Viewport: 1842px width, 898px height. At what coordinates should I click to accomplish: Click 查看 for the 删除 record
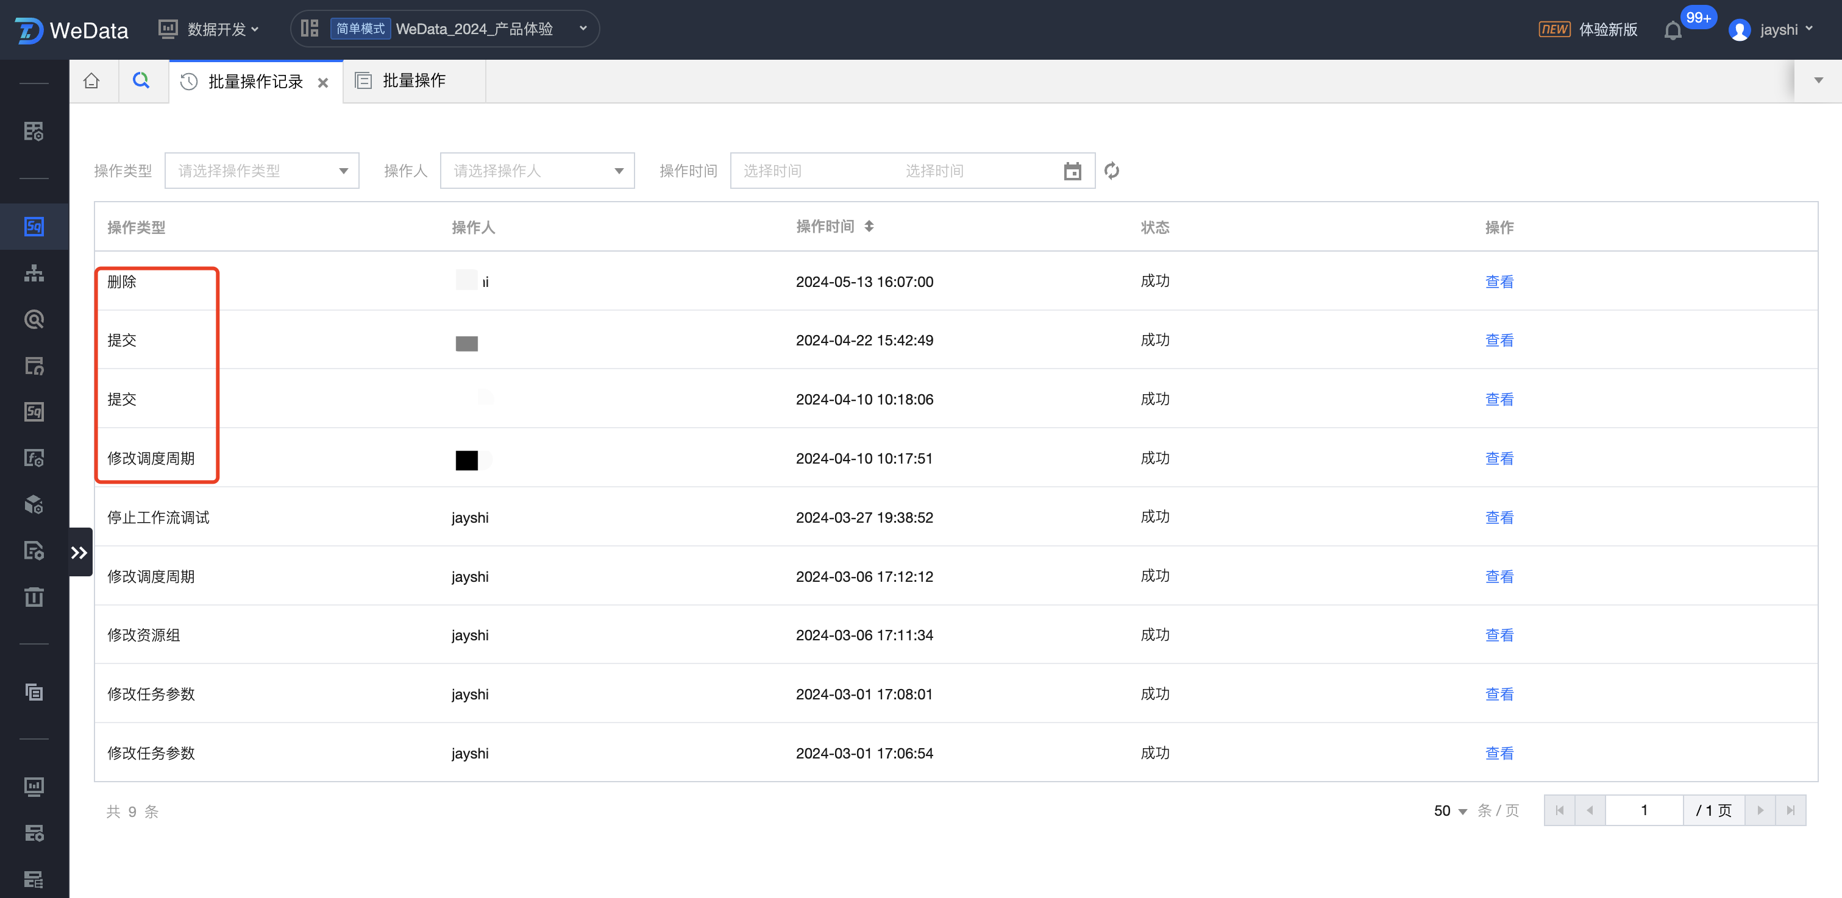[1499, 281]
